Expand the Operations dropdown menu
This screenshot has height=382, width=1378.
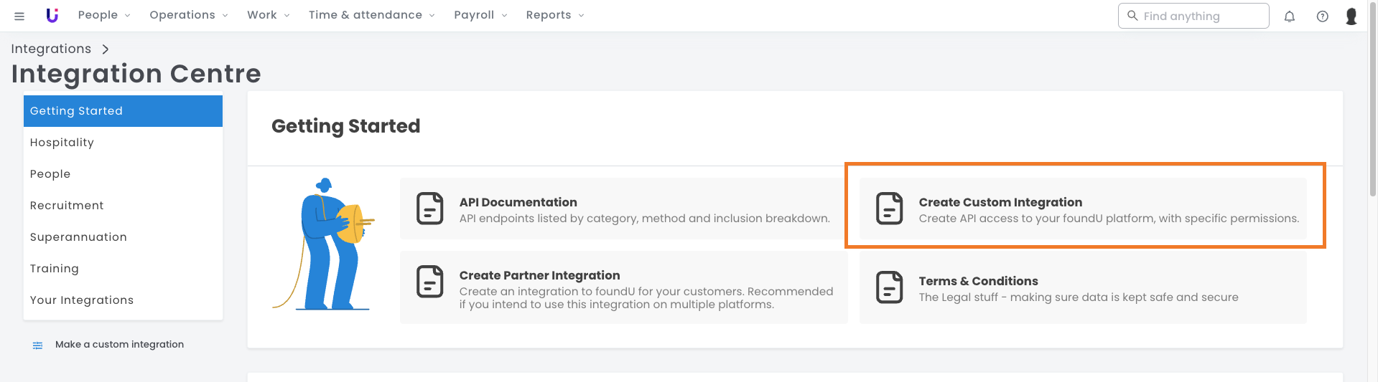(188, 15)
